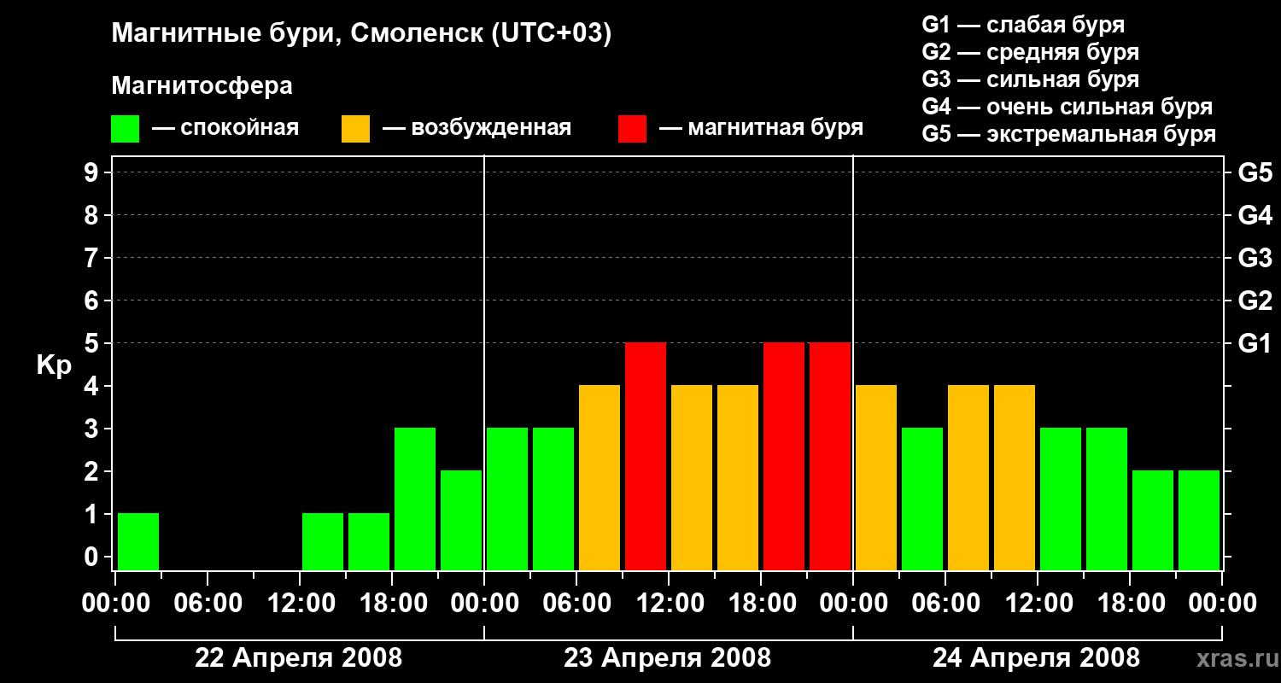
Task: Click the Kp axis label
Action: (x=54, y=366)
